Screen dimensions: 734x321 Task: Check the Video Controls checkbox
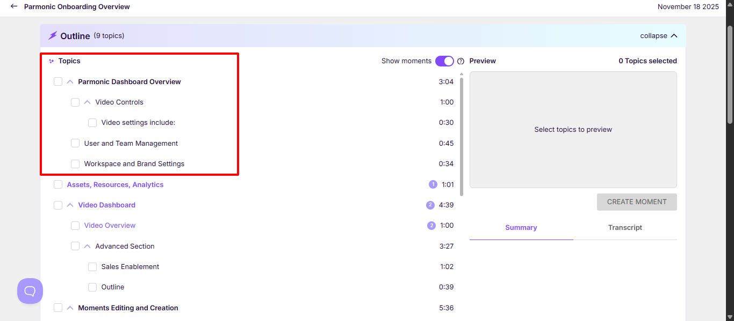click(75, 102)
